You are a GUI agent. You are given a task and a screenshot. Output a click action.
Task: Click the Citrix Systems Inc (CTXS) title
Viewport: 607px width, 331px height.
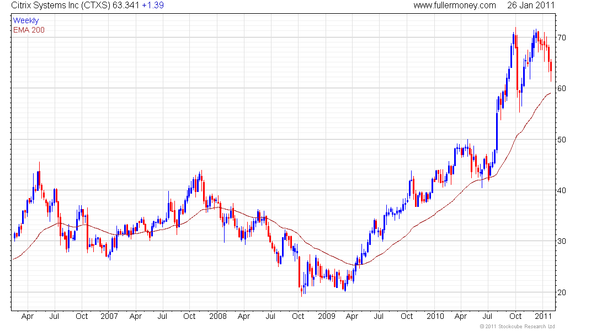click(61, 6)
